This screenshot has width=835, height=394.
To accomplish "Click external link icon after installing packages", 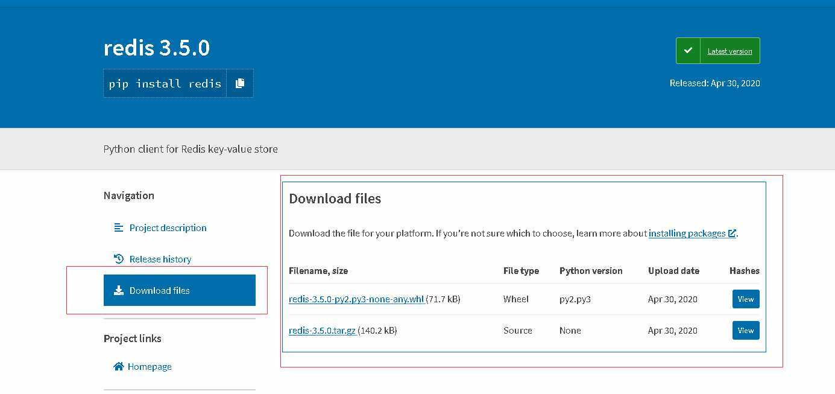I will point(732,233).
